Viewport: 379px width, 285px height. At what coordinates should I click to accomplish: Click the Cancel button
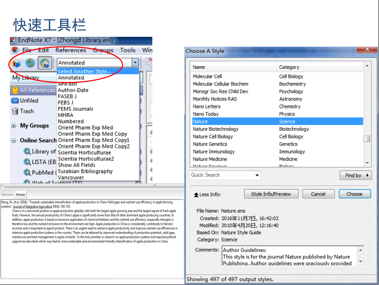(x=318, y=194)
